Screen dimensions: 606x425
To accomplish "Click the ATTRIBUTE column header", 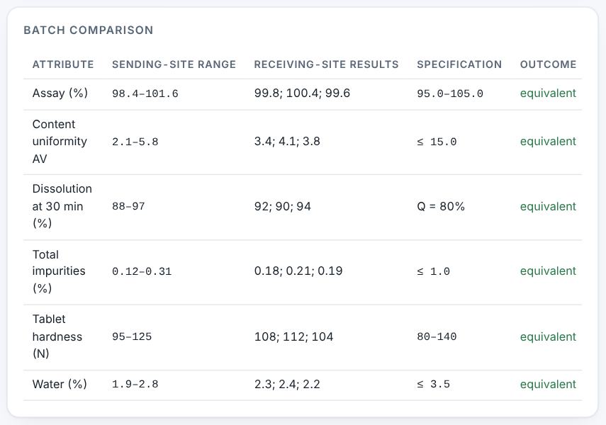I will pos(63,64).
